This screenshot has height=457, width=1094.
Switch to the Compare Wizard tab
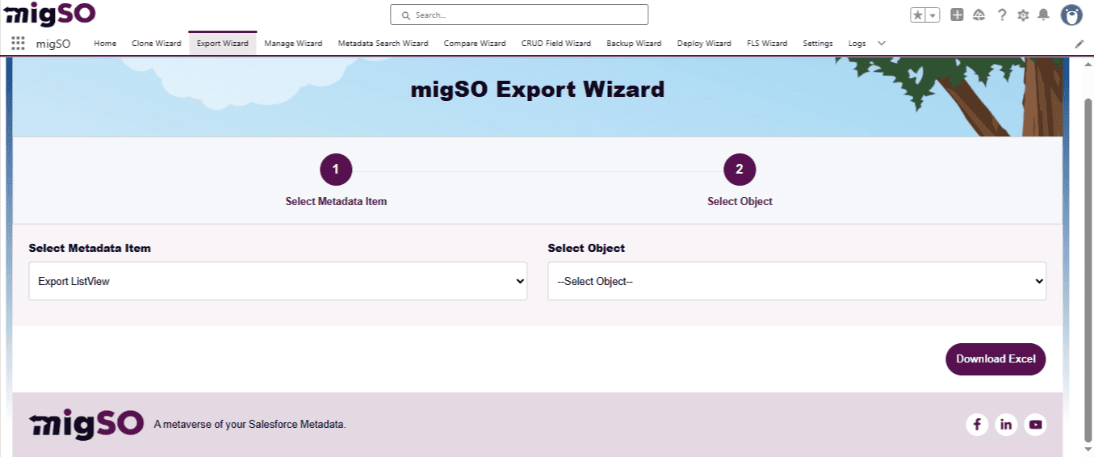click(x=475, y=44)
